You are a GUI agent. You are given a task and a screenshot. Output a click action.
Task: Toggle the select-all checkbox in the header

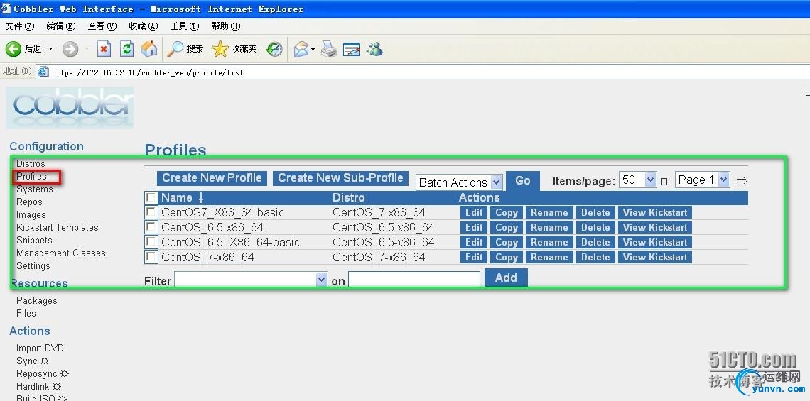(151, 198)
